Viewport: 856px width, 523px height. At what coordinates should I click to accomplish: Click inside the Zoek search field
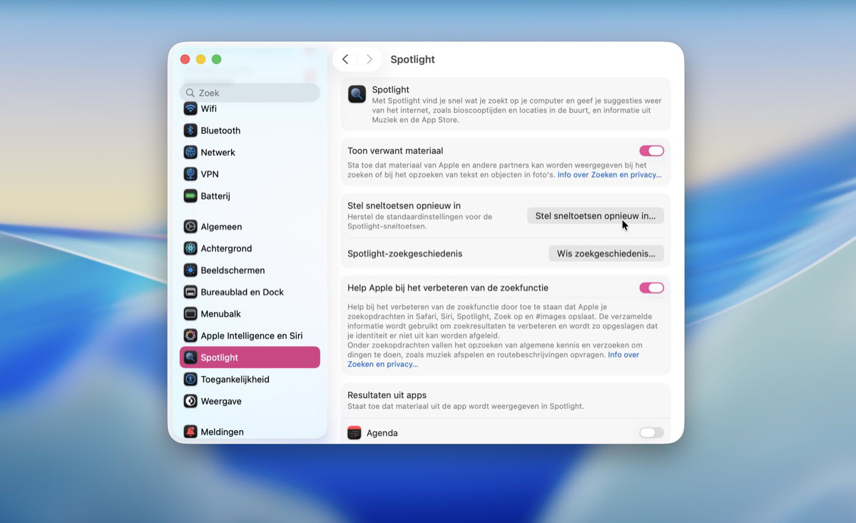click(x=250, y=93)
